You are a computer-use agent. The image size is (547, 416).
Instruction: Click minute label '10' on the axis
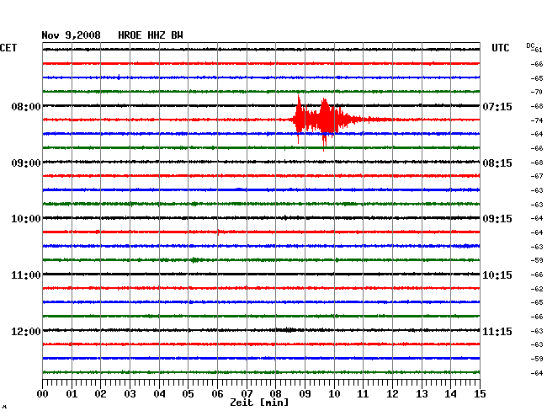pos(334,394)
